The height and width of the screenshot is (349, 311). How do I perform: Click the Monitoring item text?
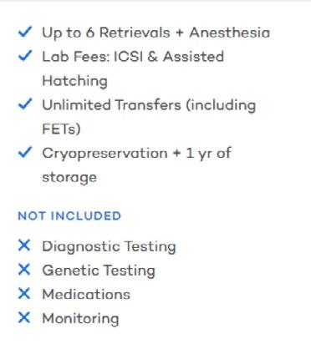(x=80, y=319)
